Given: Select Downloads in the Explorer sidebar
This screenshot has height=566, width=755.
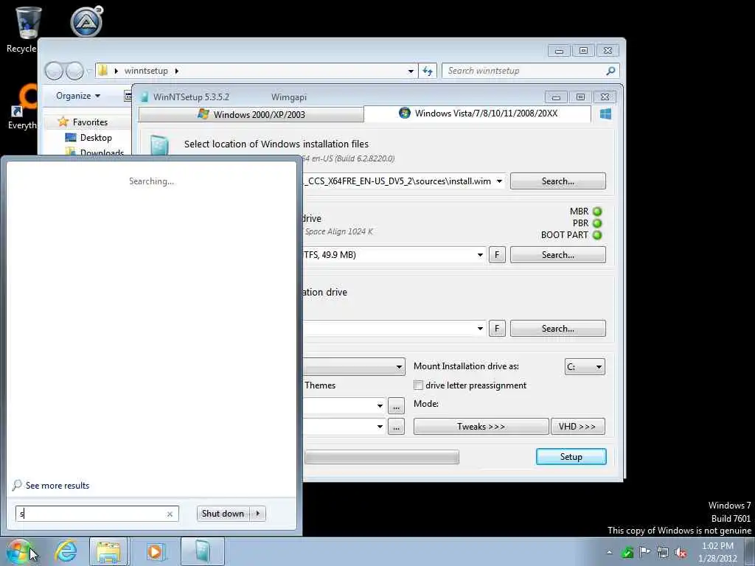Looking at the screenshot, I should point(102,153).
